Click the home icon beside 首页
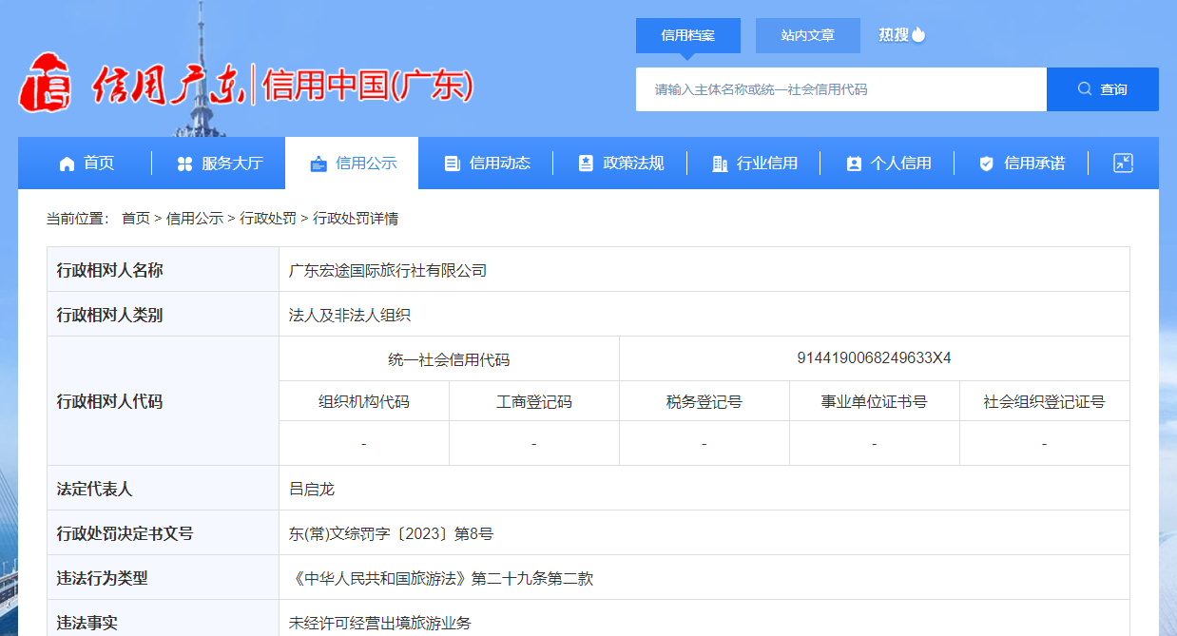 67,164
